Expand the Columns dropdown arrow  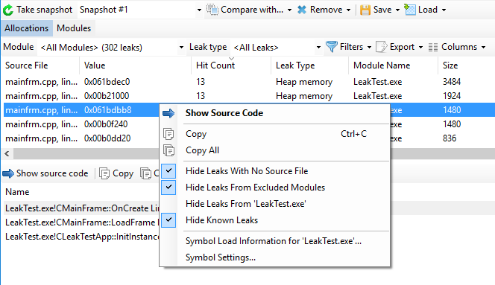(483, 48)
